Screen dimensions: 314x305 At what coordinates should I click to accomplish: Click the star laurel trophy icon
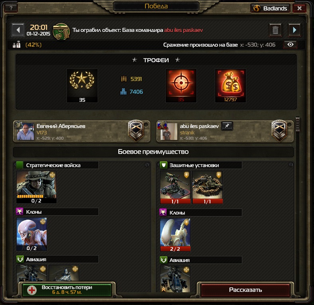point(82,86)
